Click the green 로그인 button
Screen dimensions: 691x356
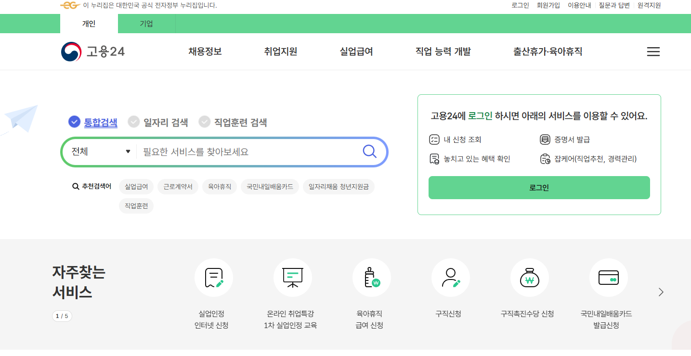(539, 188)
